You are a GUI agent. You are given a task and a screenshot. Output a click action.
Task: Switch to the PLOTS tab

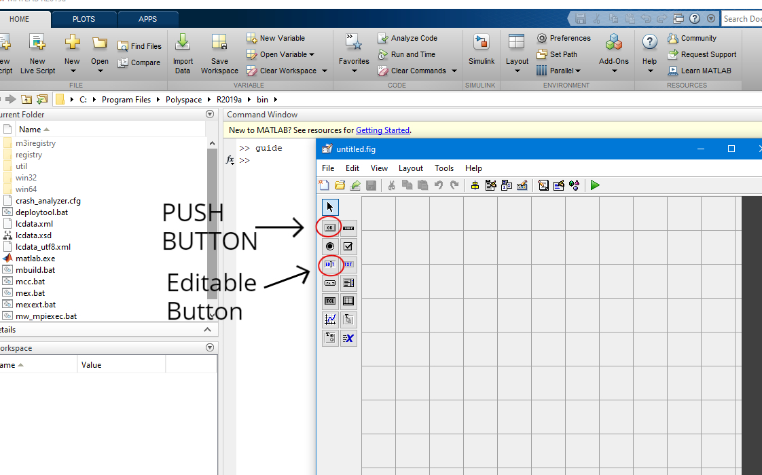coord(84,20)
